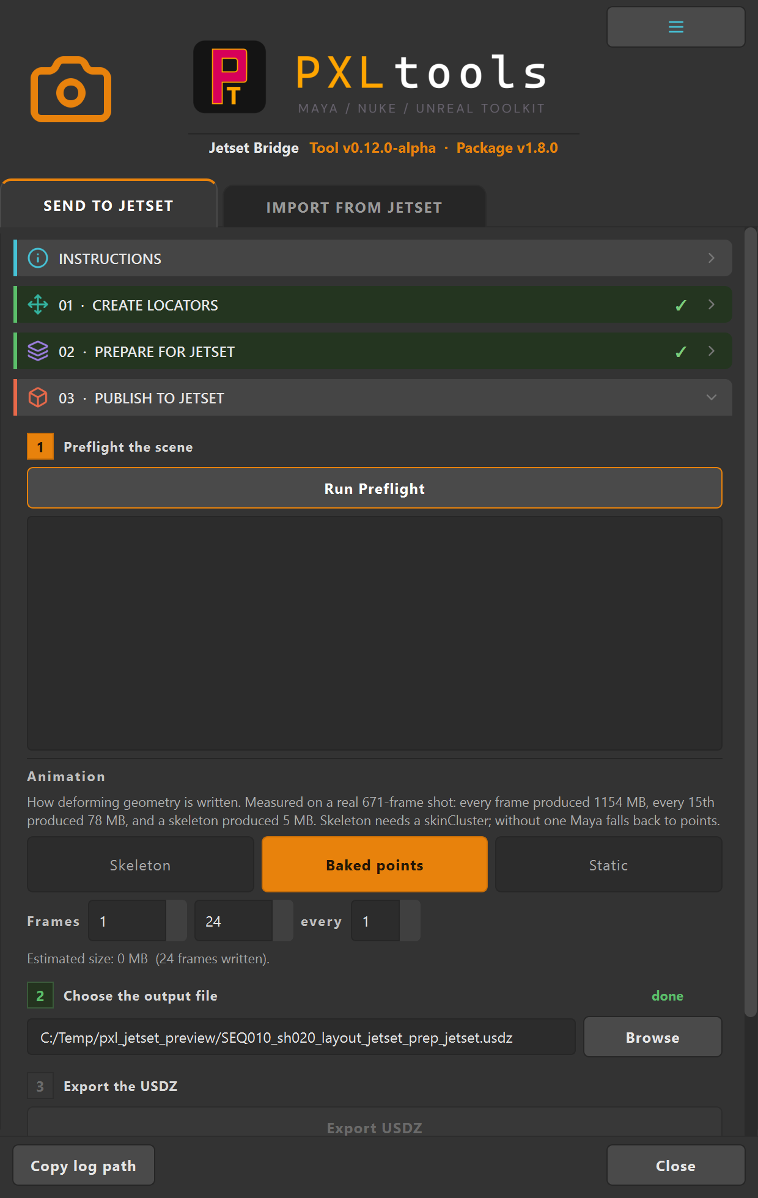Click the step 3 number badge

click(x=40, y=1086)
